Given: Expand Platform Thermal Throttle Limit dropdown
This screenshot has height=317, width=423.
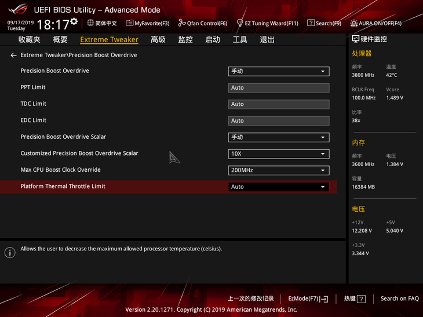Looking at the screenshot, I should pos(279,187).
